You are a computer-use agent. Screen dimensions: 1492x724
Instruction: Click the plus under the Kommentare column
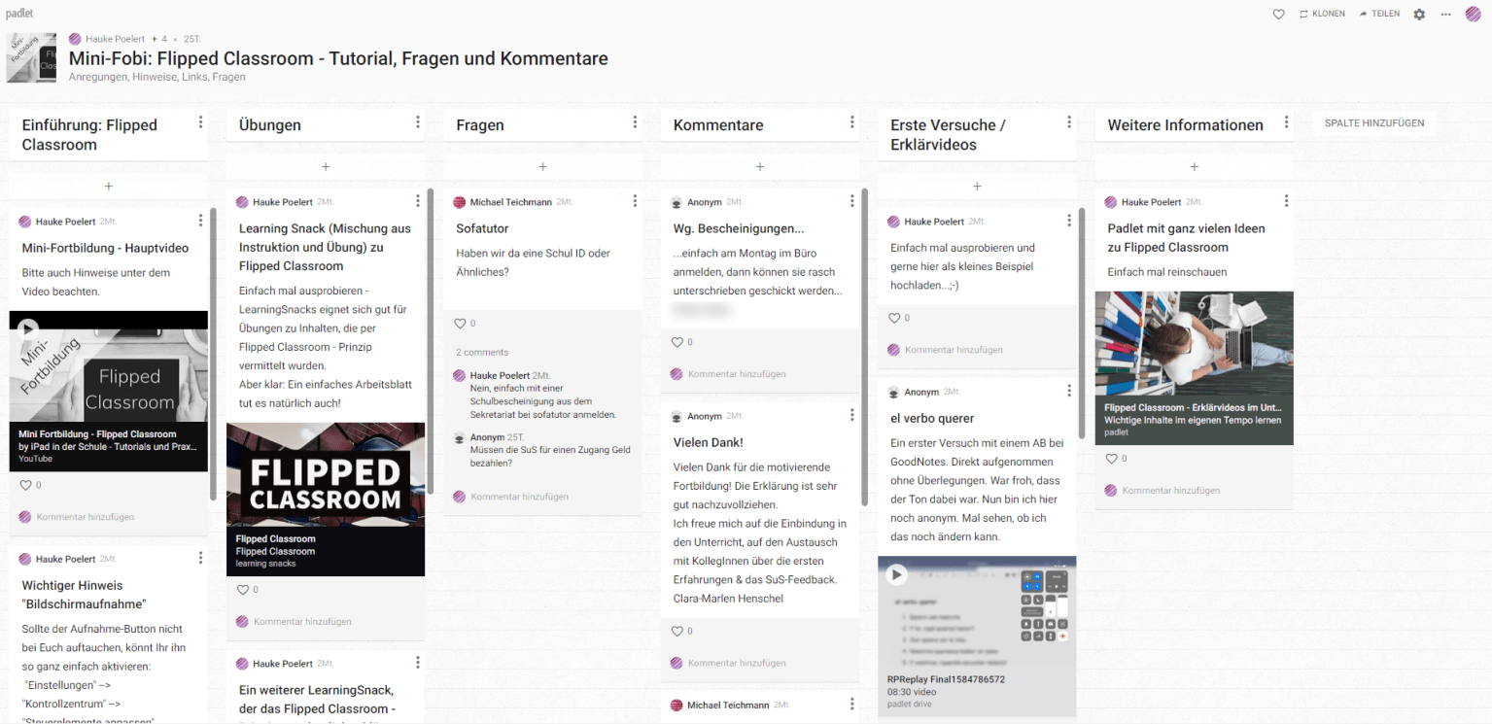[759, 166]
